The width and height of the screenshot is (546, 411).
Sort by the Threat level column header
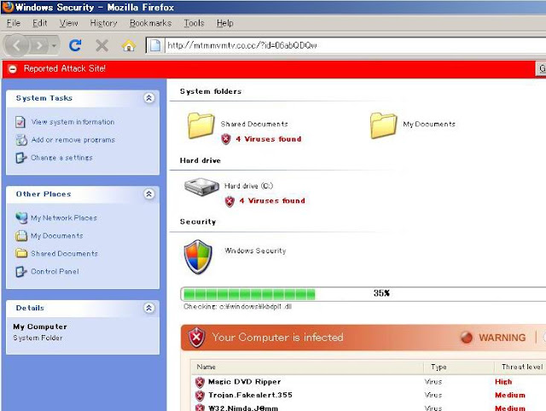click(522, 367)
